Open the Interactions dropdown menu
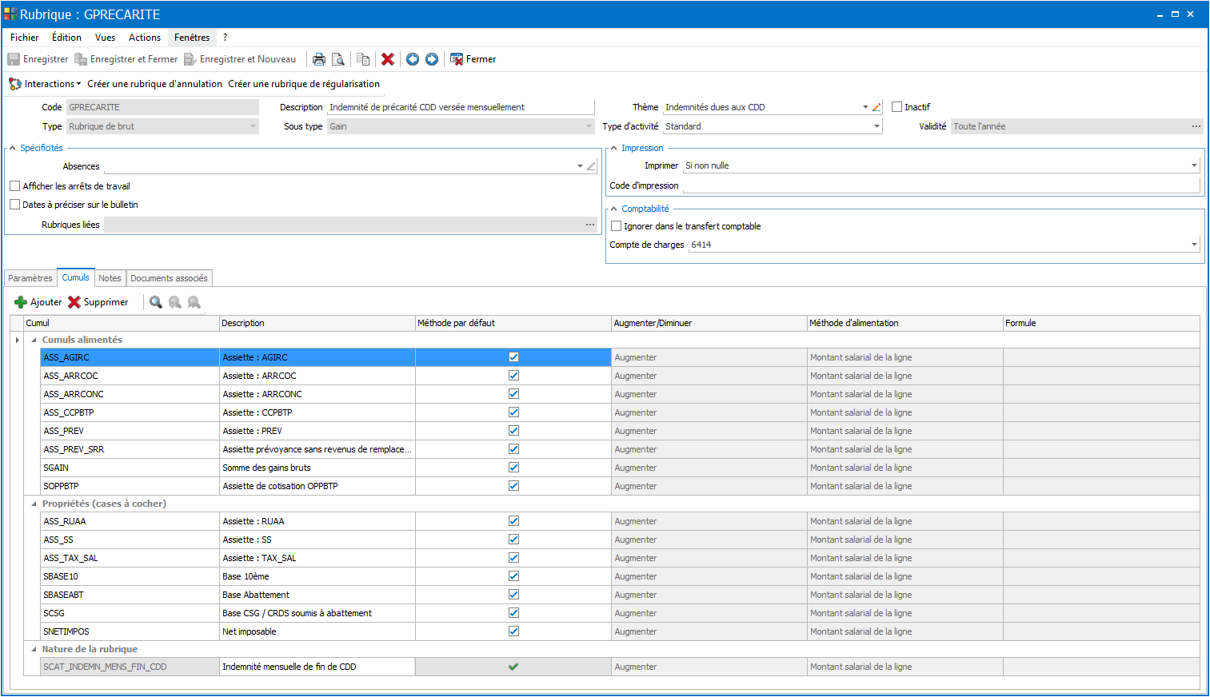 [x=45, y=84]
